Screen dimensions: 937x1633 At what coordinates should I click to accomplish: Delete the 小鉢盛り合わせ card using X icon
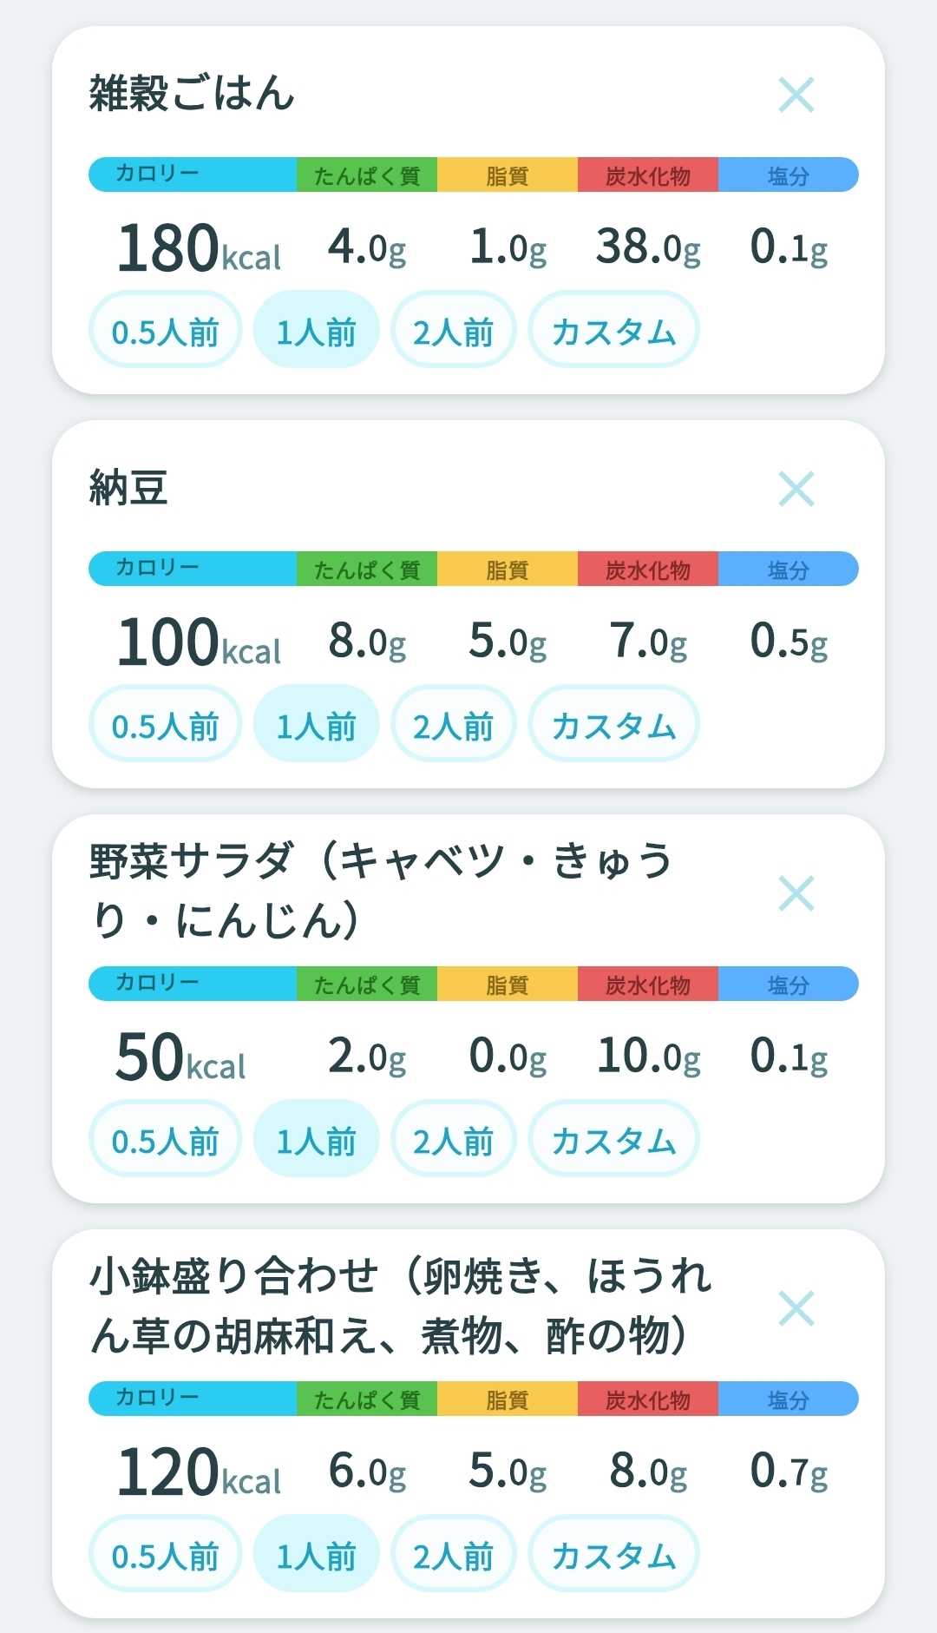point(796,1308)
